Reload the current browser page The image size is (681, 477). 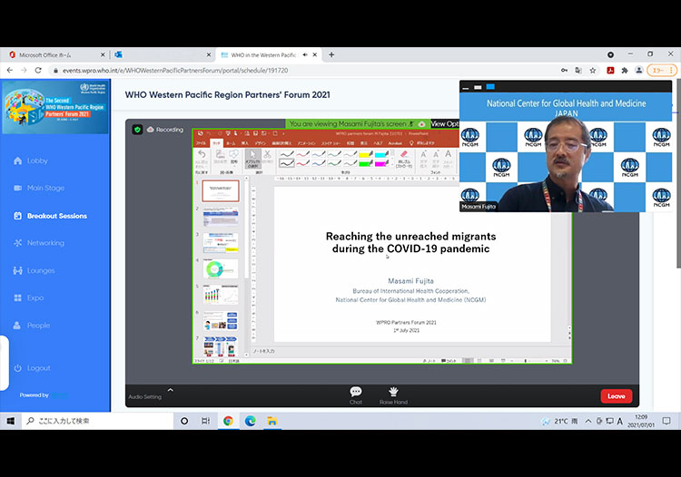38,70
